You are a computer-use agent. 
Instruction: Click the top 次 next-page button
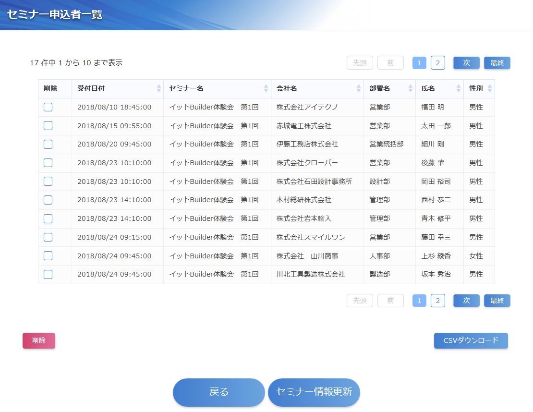[x=466, y=63]
